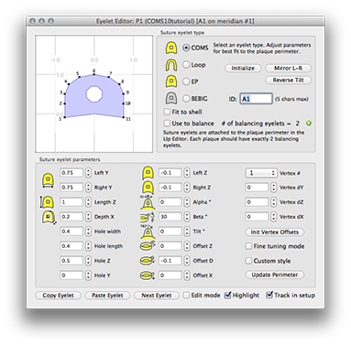Click the Depth X stepper arrows
Screen dimensions: 351x345
(88, 217)
